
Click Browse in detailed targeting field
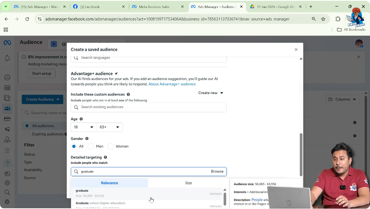point(217,171)
